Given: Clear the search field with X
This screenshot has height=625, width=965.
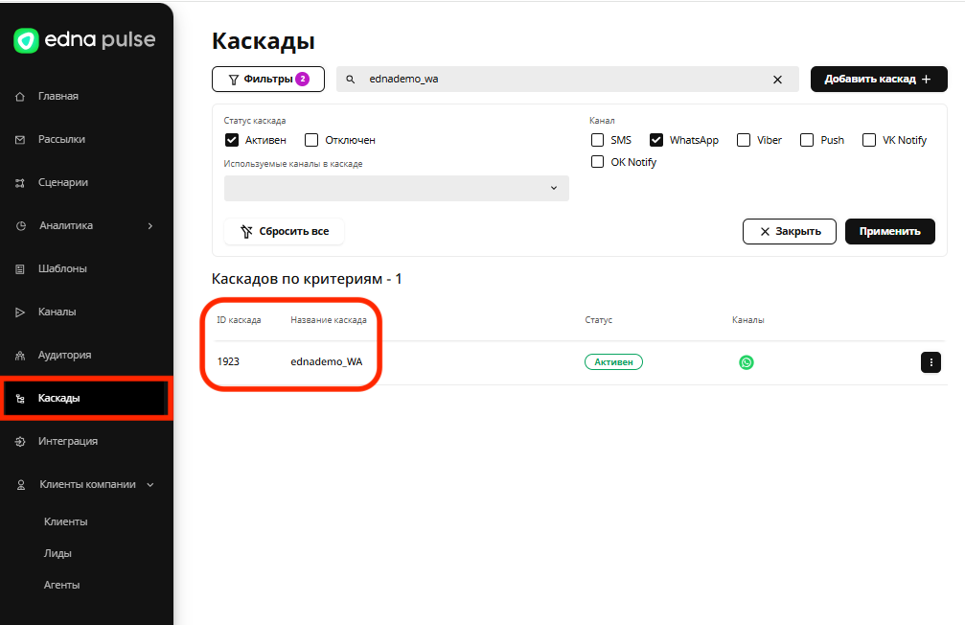Looking at the screenshot, I should [777, 80].
